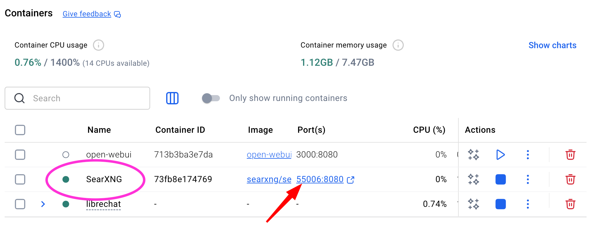Click external-link icon next to 55006:8080
Screen dimensions: 602x251
tap(351, 180)
